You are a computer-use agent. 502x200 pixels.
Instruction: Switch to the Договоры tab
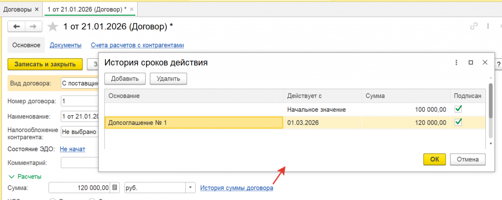(x=17, y=9)
